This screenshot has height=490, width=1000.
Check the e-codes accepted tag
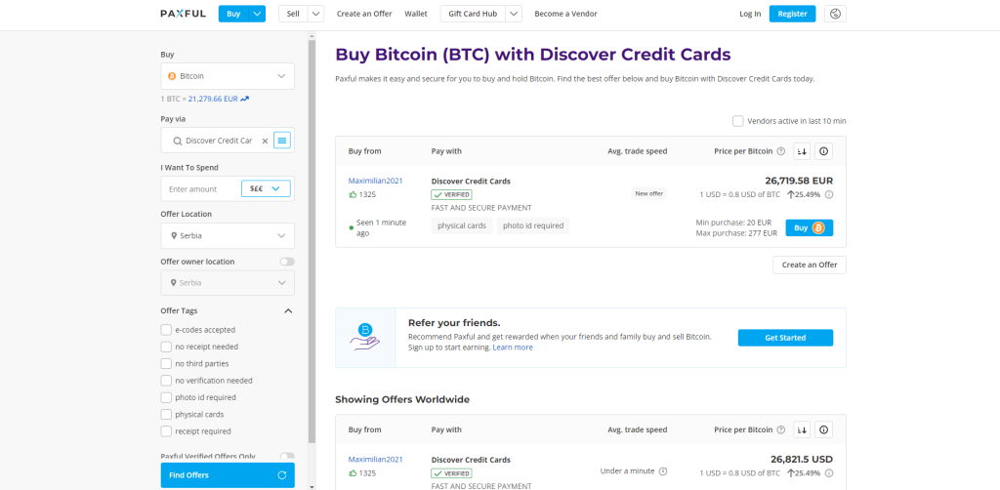tap(166, 330)
